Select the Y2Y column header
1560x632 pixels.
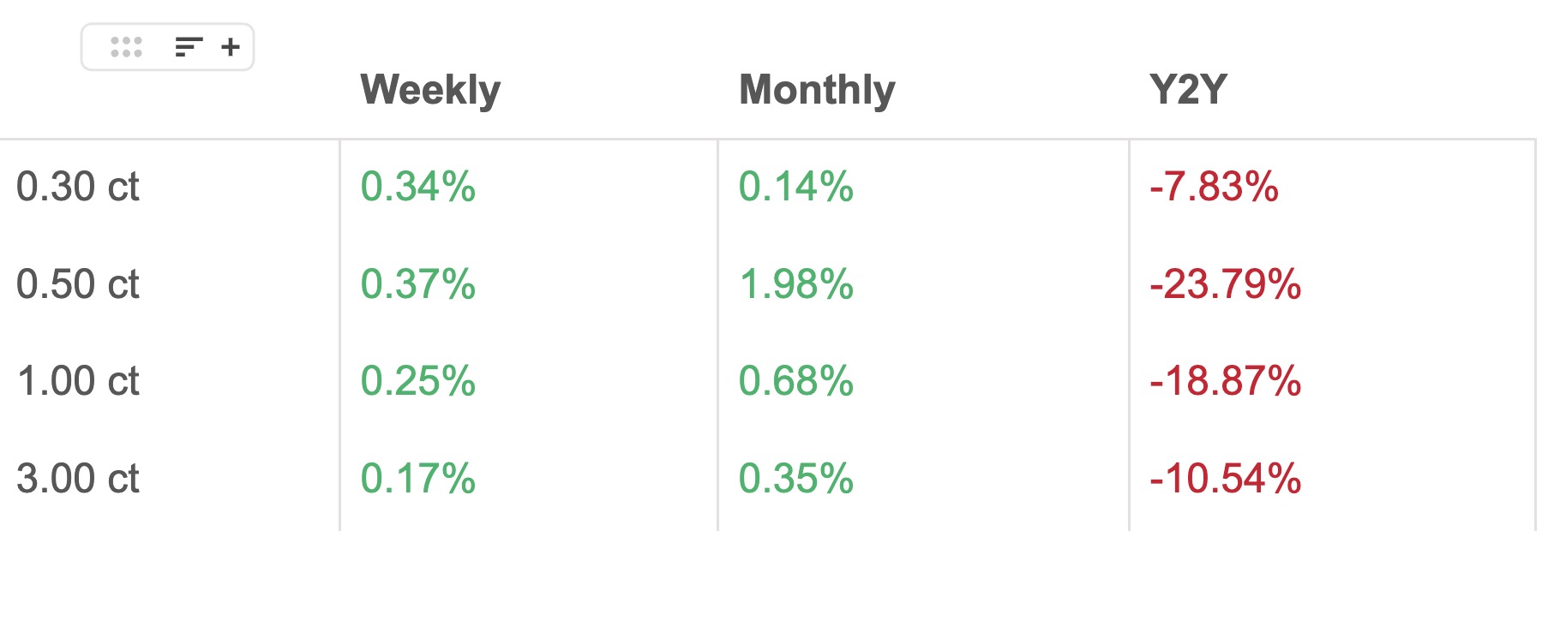click(x=1188, y=89)
